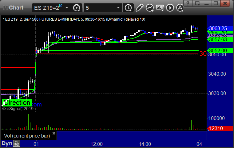Viewport: 234px width, 148px height.
Task: Click the 04 date marker on time axis
Action: [x=199, y=144]
